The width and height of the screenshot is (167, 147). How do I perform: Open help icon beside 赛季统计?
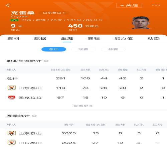tap(34, 116)
